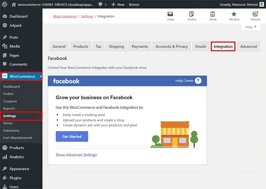
Task: Click the facebook logo in banner
Action: [66, 81]
